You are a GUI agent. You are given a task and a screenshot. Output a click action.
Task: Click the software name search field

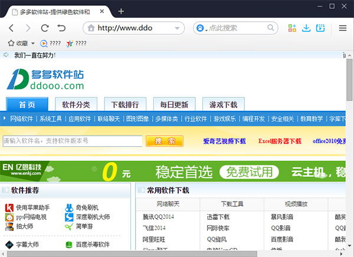coord(73,141)
